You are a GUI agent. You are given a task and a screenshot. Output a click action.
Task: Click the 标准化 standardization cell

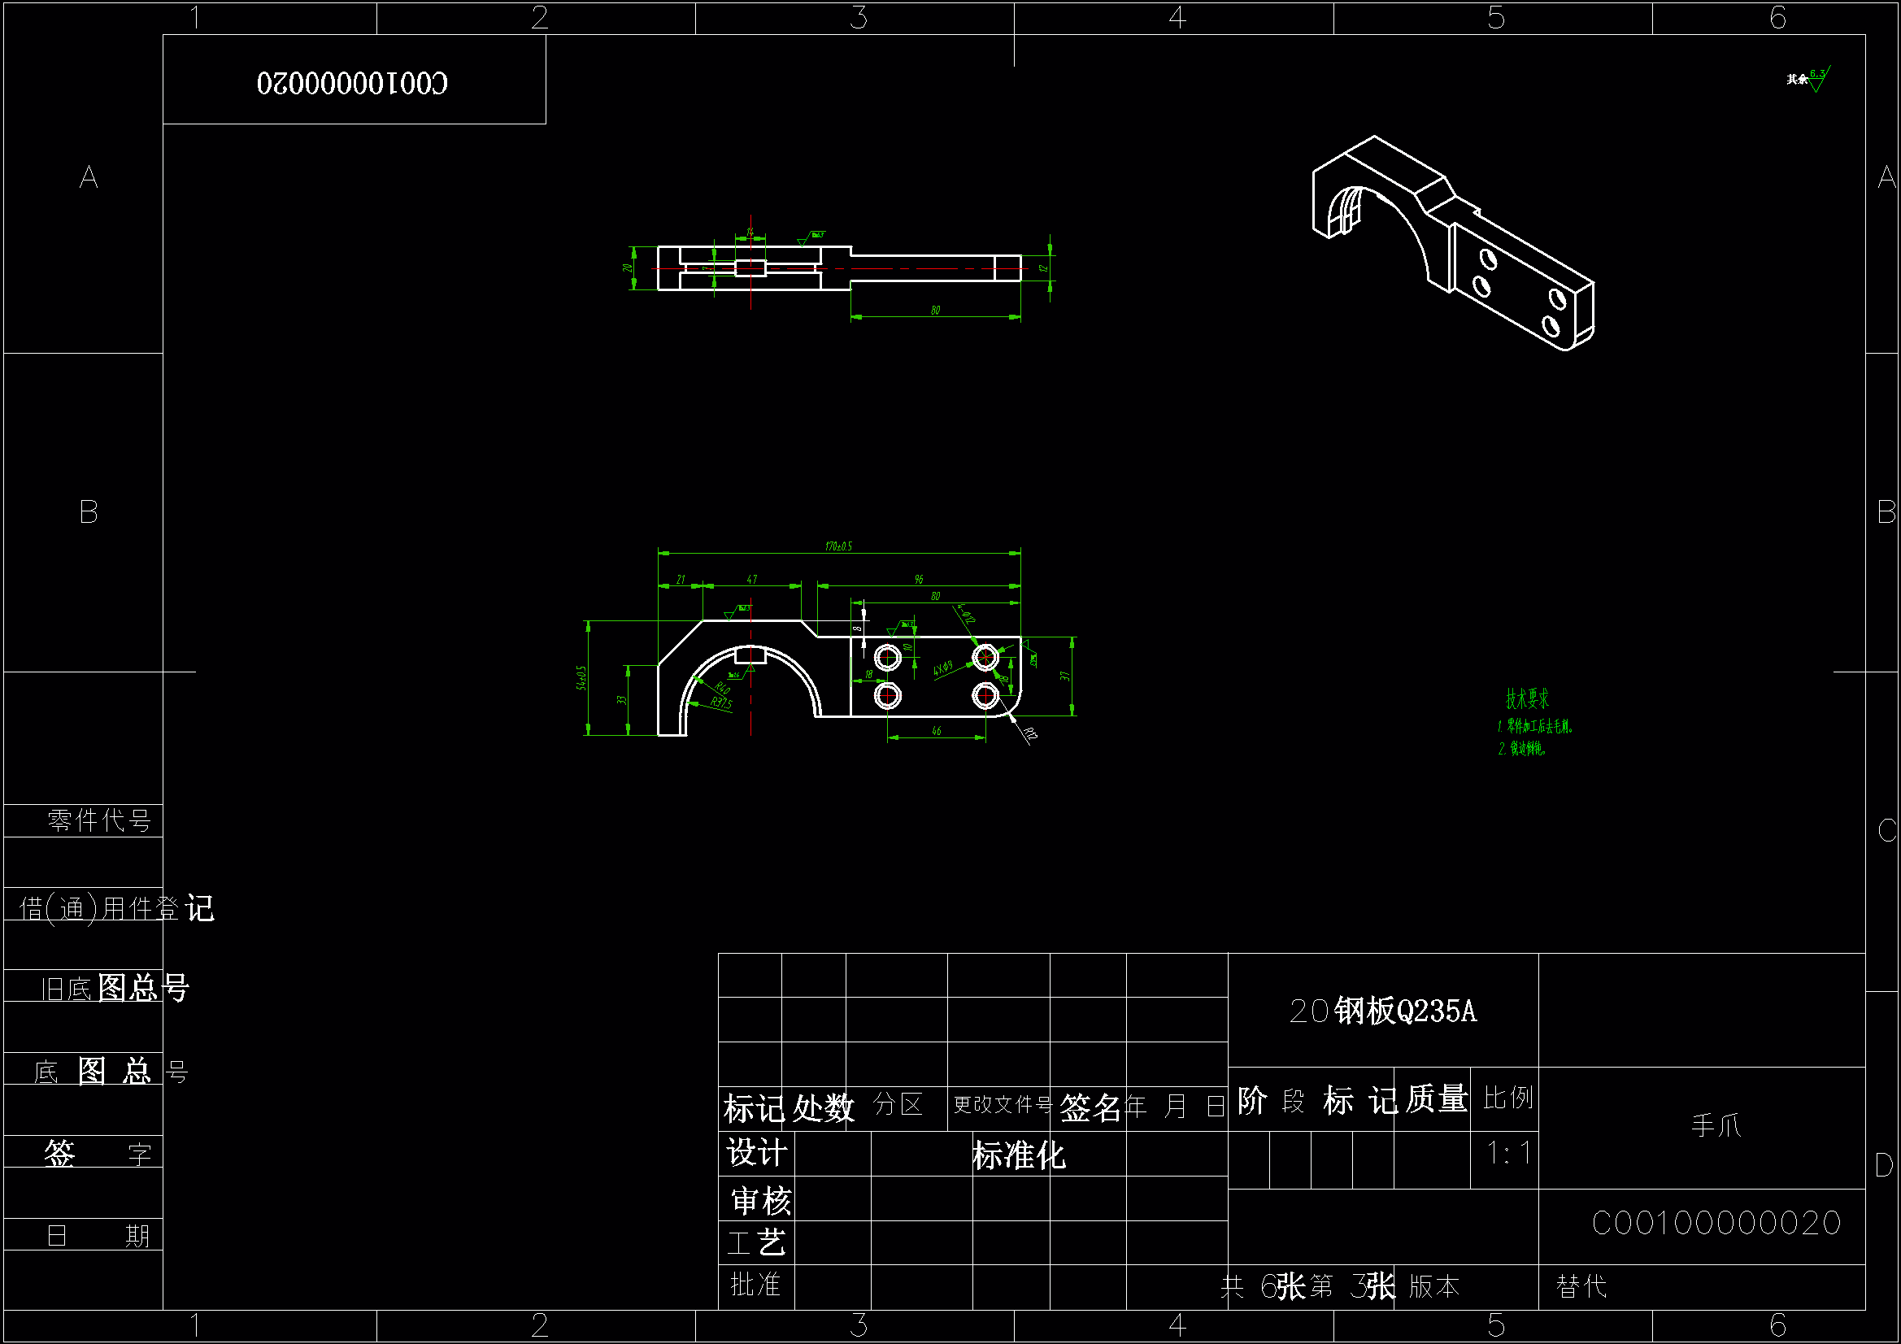pyautogui.click(x=1018, y=1155)
